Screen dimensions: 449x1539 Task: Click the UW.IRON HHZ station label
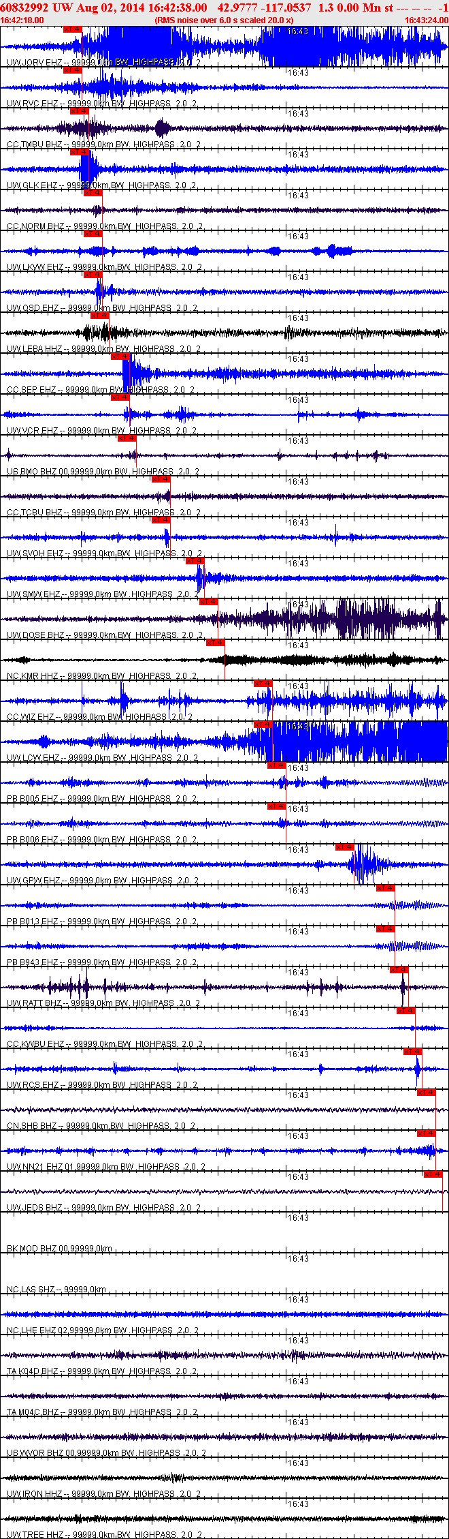103,1493
